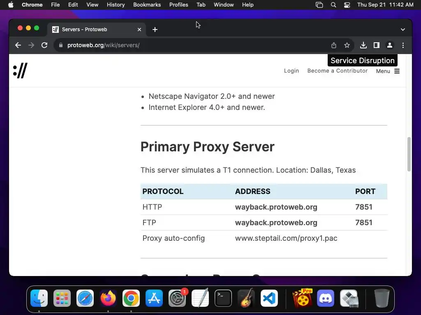
Task: Click www.steptail.com/proxy1.pac text
Action: pos(286,238)
